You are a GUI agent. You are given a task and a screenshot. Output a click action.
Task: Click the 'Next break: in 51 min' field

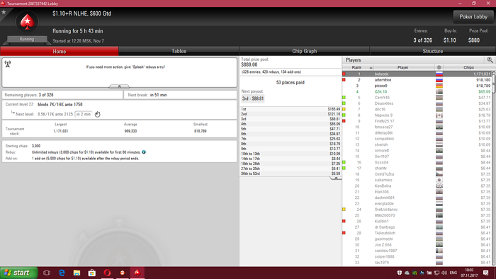[x=180, y=95]
